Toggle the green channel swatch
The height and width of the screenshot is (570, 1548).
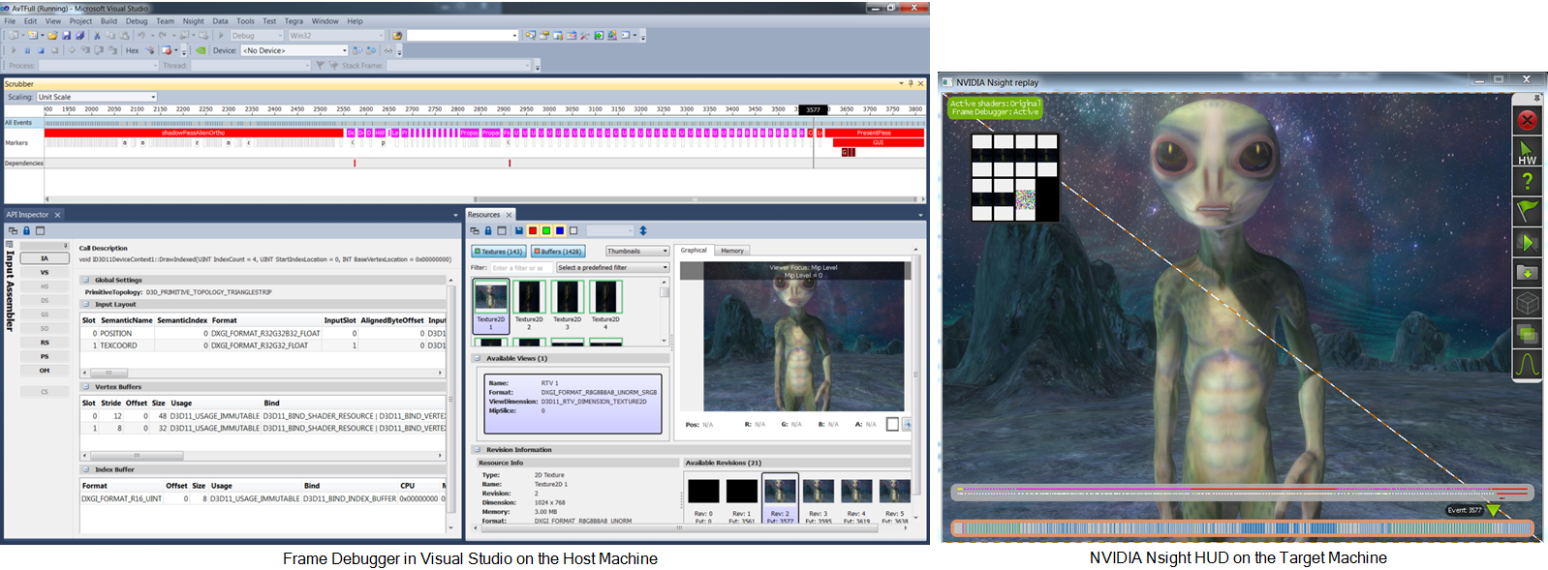coord(546,230)
